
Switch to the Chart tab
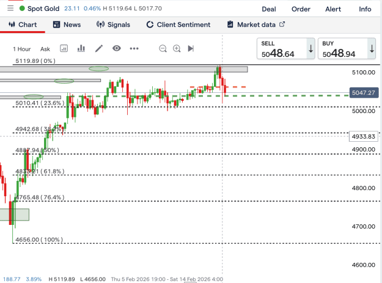click(x=23, y=24)
